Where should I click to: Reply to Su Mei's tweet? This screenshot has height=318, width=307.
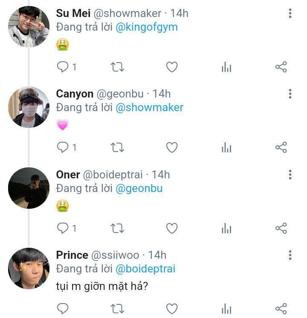63,67
